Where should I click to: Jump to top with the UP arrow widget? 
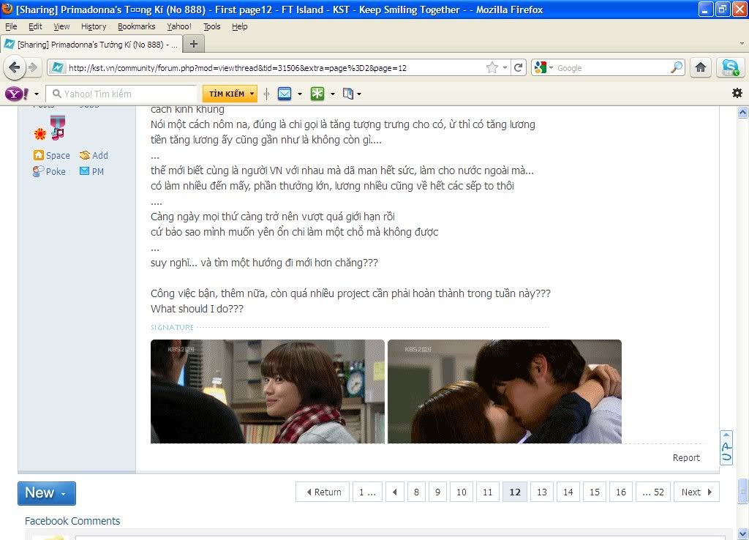726,447
